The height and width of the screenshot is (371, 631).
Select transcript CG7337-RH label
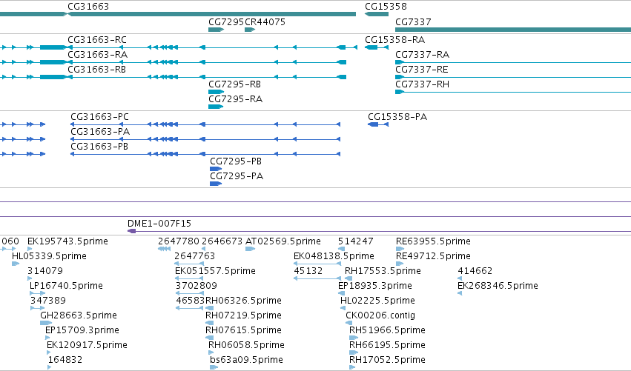tap(422, 84)
